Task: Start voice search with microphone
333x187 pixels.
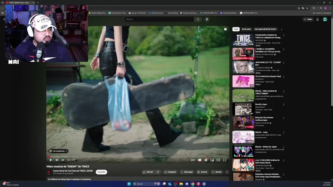Action: point(207,19)
